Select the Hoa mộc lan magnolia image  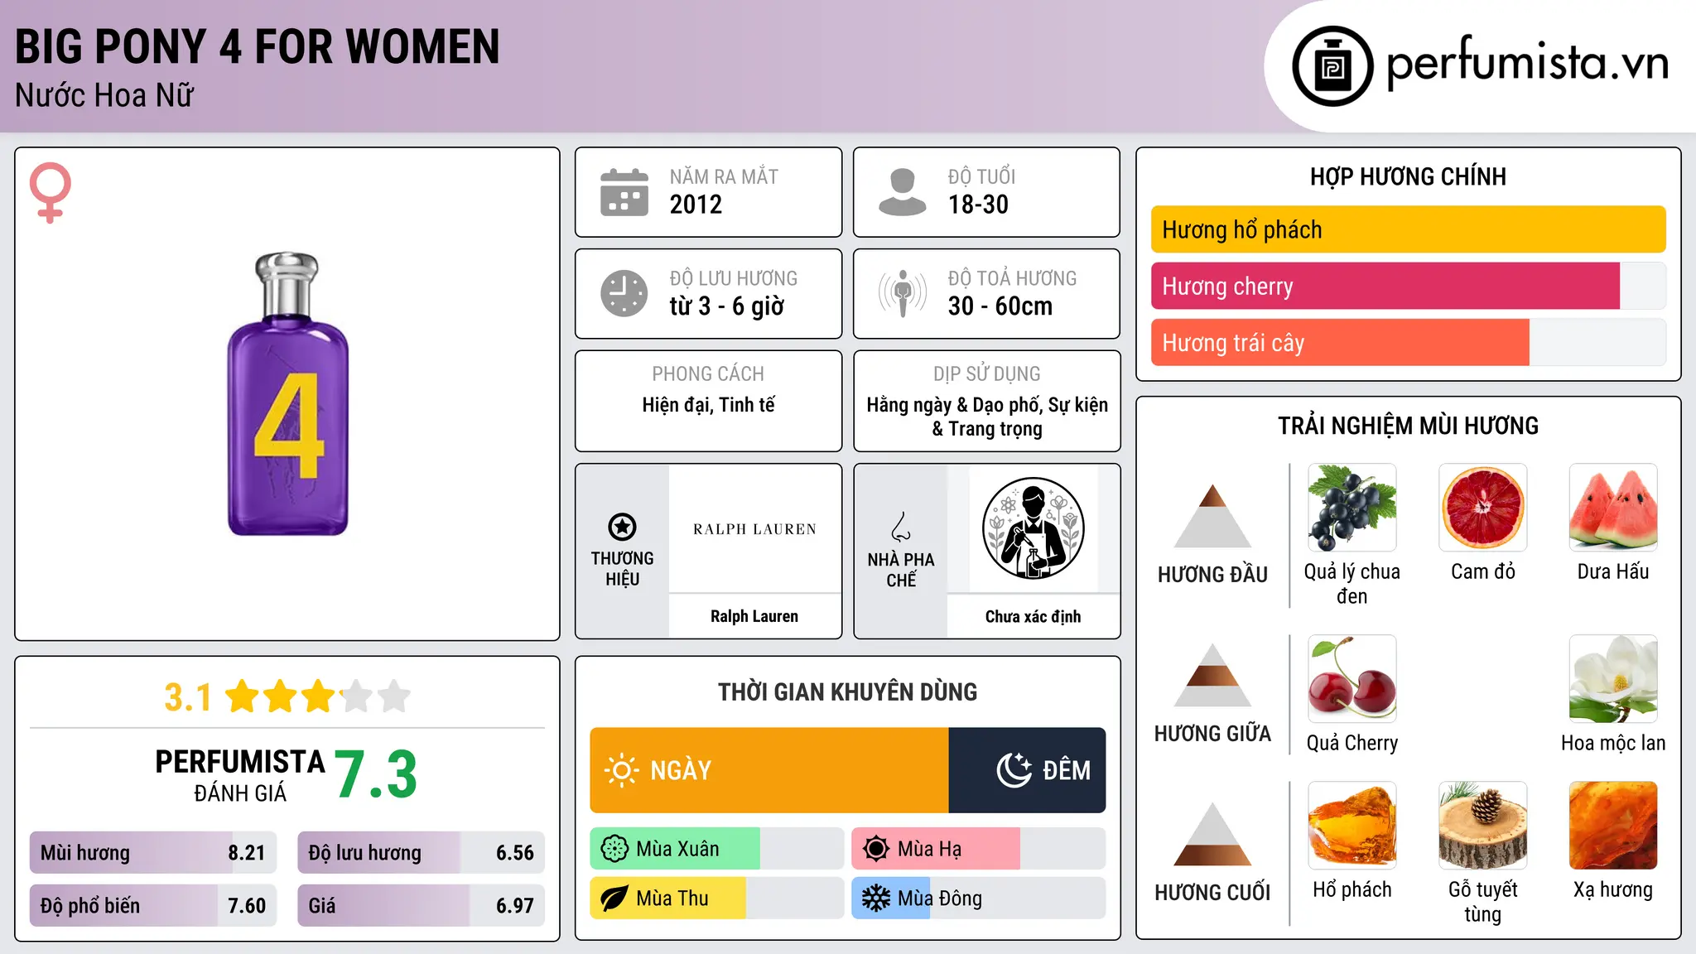(x=1613, y=679)
